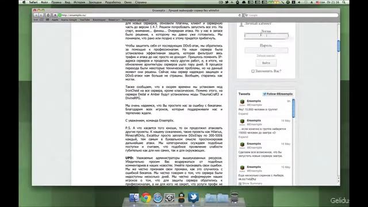
Task: Click the Логин input field
Action: pyautogui.click(x=266, y=36)
